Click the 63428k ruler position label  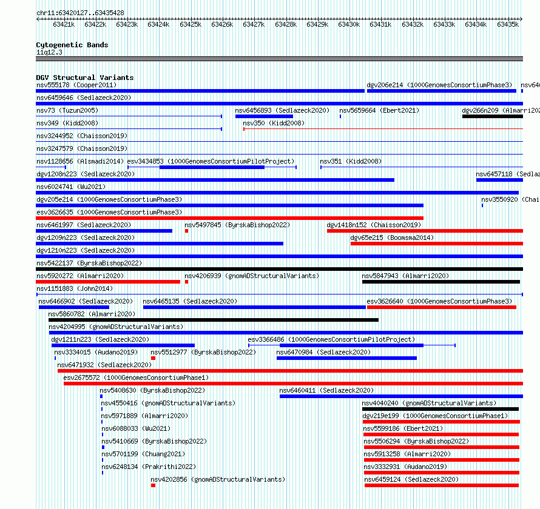[x=286, y=24]
